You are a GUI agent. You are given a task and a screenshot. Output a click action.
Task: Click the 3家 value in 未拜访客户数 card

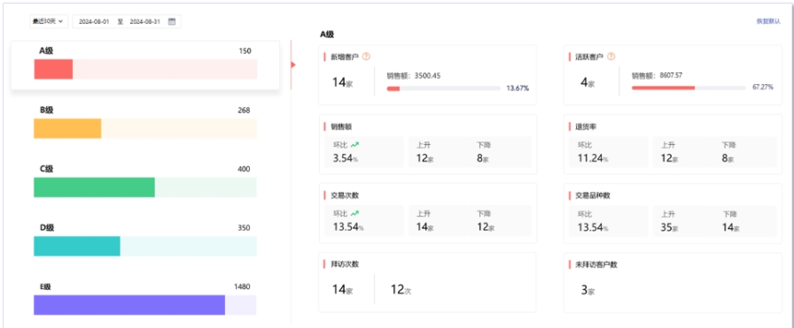(x=588, y=290)
